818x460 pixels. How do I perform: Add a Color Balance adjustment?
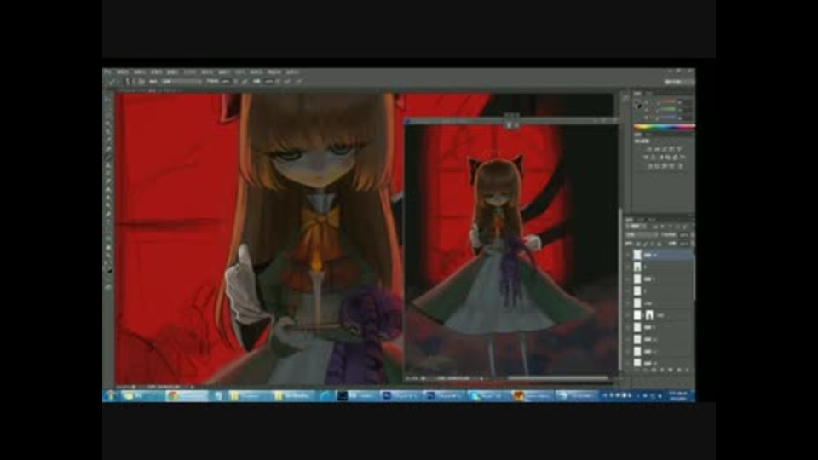pyautogui.click(x=653, y=157)
